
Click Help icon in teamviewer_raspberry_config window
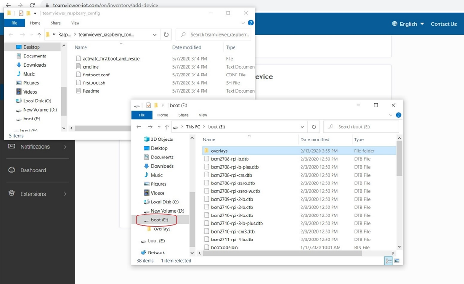pos(251,23)
